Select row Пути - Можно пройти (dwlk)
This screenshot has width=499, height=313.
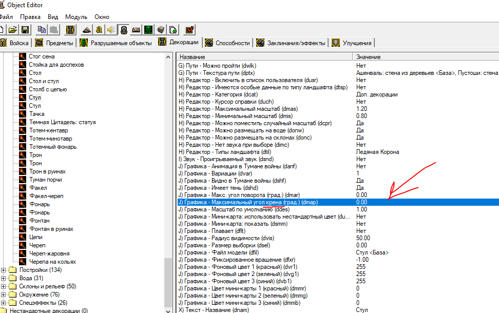coord(338,66)
